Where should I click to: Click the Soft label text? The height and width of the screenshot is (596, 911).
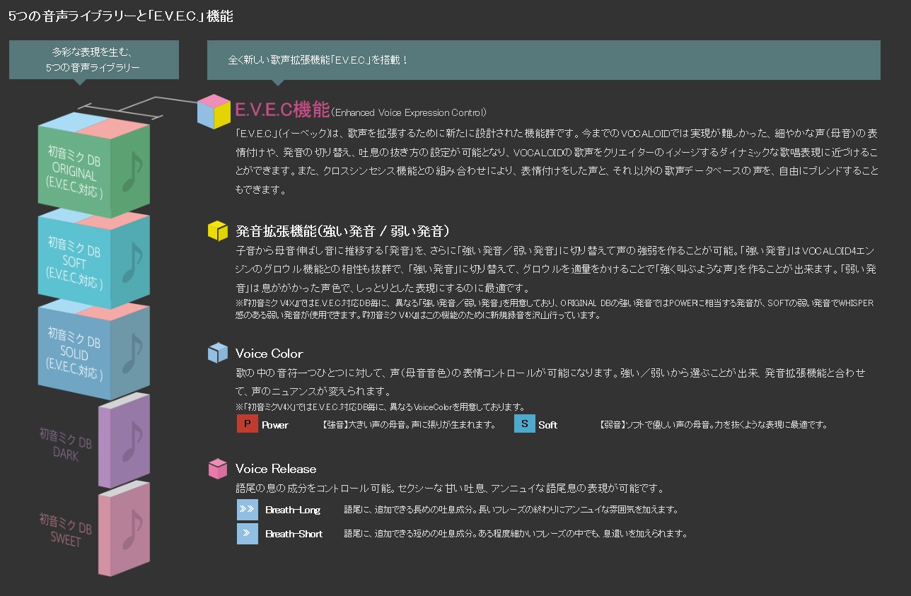[547, 425]
